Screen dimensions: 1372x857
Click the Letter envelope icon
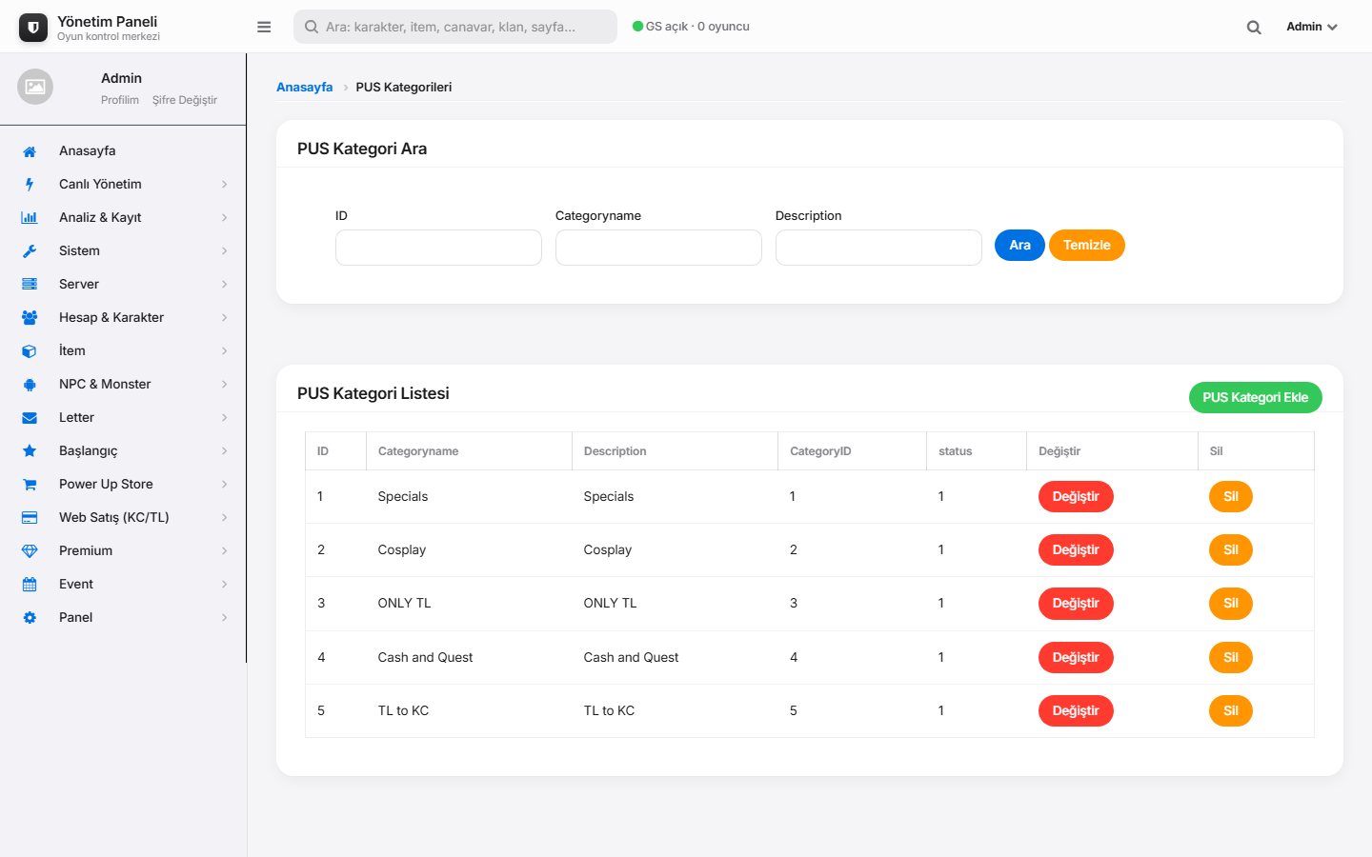30,418
